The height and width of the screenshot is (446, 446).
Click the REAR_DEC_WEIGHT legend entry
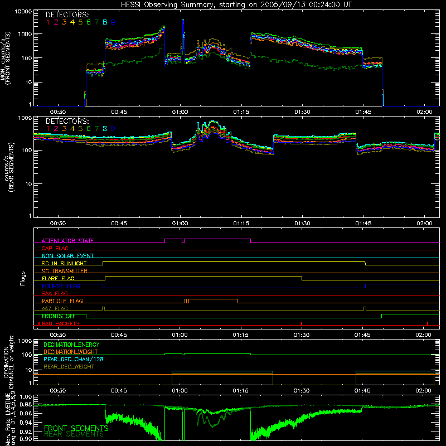[69, 367]
